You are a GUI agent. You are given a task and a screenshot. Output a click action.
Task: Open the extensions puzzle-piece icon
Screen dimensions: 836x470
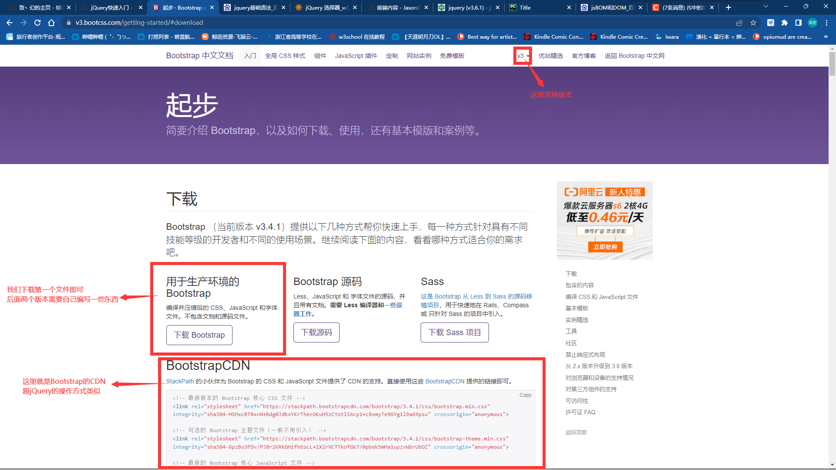pos(785,23)
